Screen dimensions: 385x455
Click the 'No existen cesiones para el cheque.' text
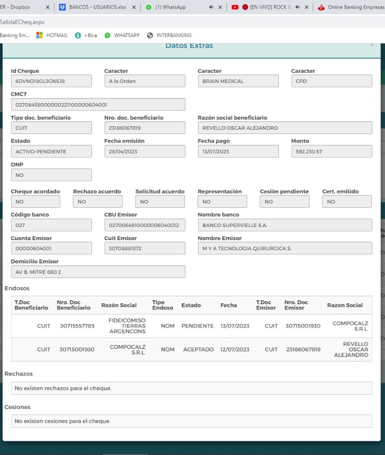tap(63, 421)
